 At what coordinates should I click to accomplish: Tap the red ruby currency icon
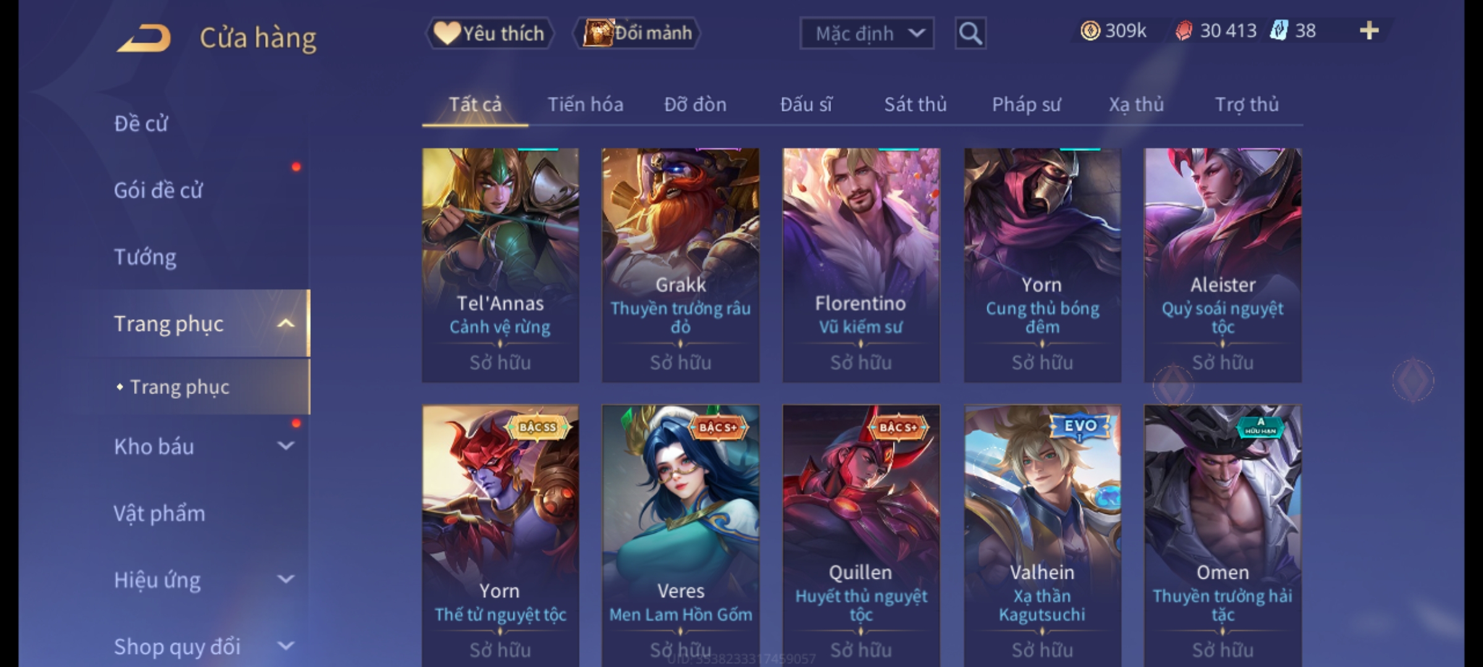pos(1183,30)
